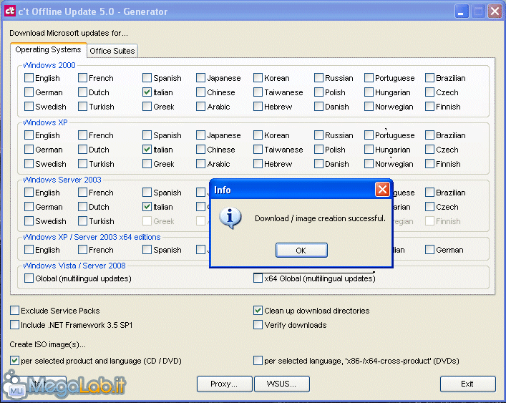Minimize the Generator window
The width and height of the screenshot is (506, 403).
tap(462, 11)
